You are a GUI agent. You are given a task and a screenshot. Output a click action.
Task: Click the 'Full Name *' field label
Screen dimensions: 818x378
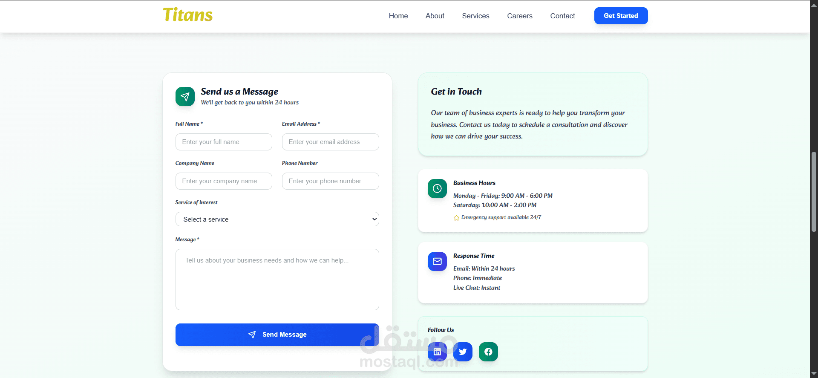pyautogui.click(x=189, y=124)
